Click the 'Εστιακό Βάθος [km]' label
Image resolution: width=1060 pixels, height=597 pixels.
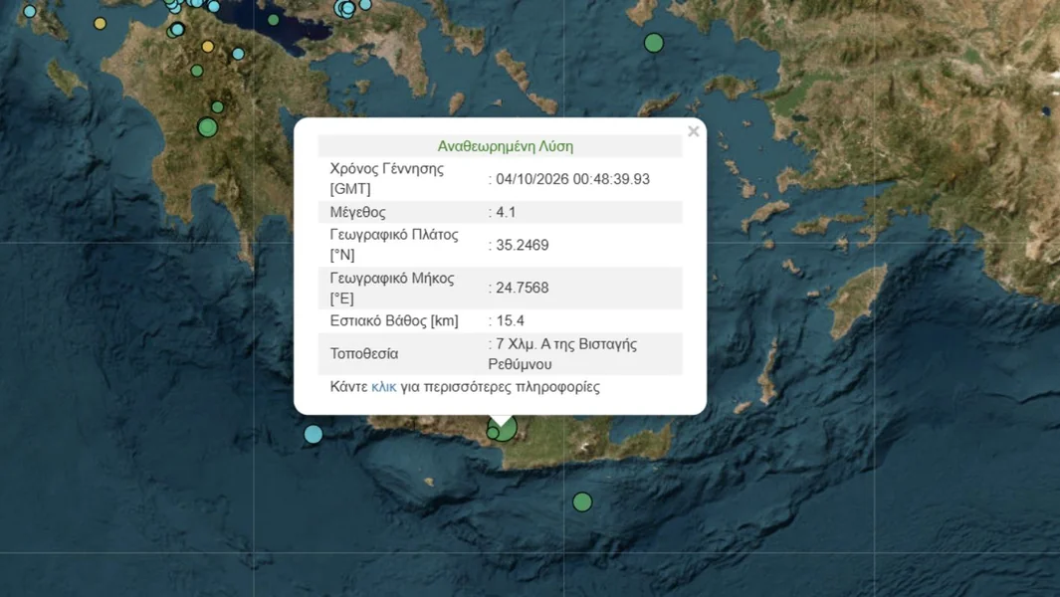click(394, 321)
